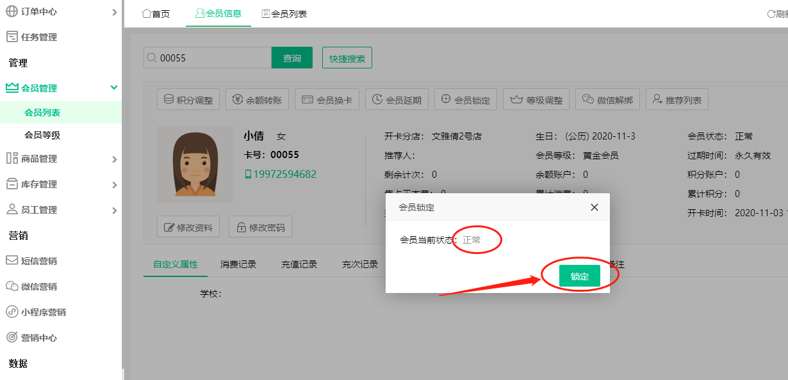This screenshot has height=380, width=788.
Task: Click the 查询 search button
Action: tap(291, 58)
